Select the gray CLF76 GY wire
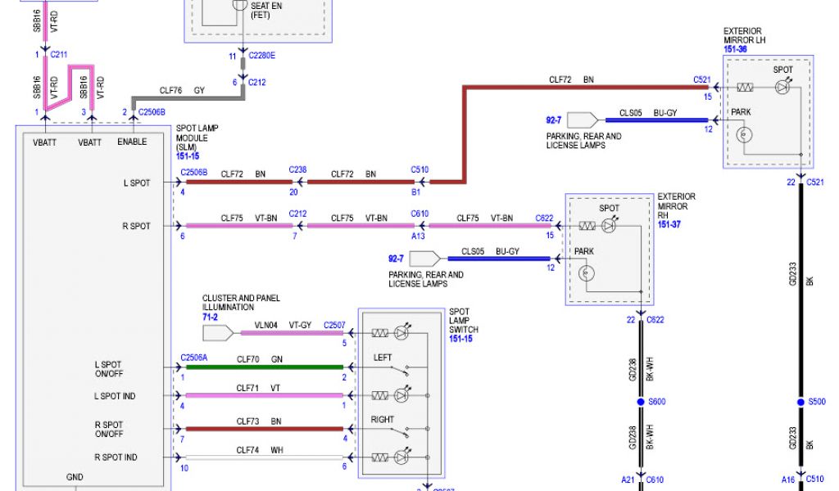 [x=188, y=98]
